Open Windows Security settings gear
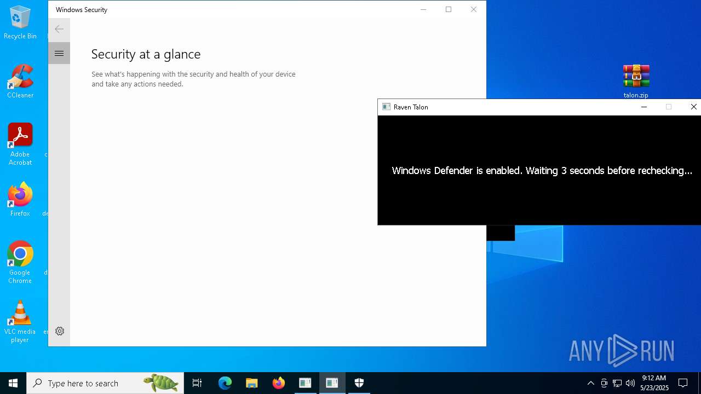This screenshot has width=701, height=394. point(60,331)
